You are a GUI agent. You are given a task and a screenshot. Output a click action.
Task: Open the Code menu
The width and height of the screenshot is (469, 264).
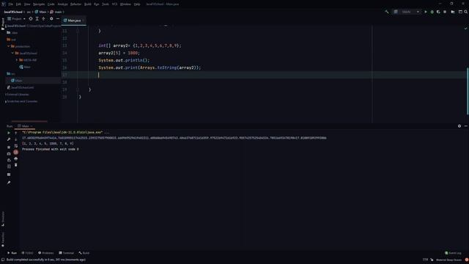(x=51, y=4)
